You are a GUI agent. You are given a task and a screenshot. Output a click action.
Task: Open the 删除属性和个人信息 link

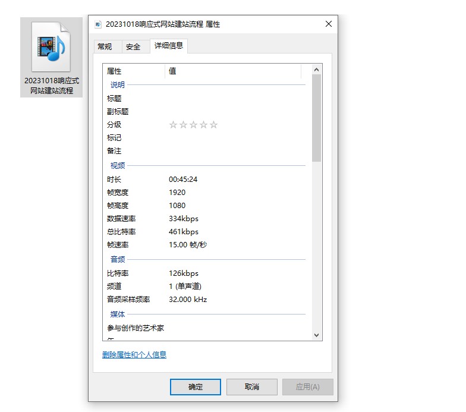click(134, 354)
